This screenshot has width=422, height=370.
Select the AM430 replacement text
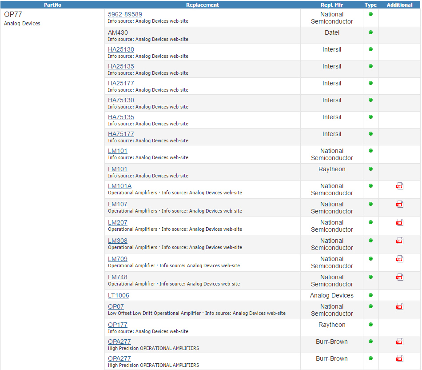(118, 32)
